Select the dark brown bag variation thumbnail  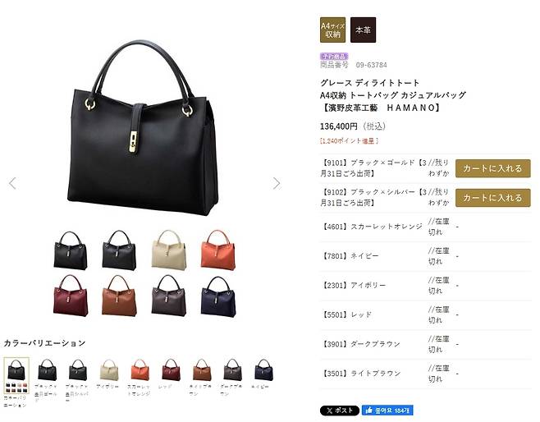[x=233, y=370]
